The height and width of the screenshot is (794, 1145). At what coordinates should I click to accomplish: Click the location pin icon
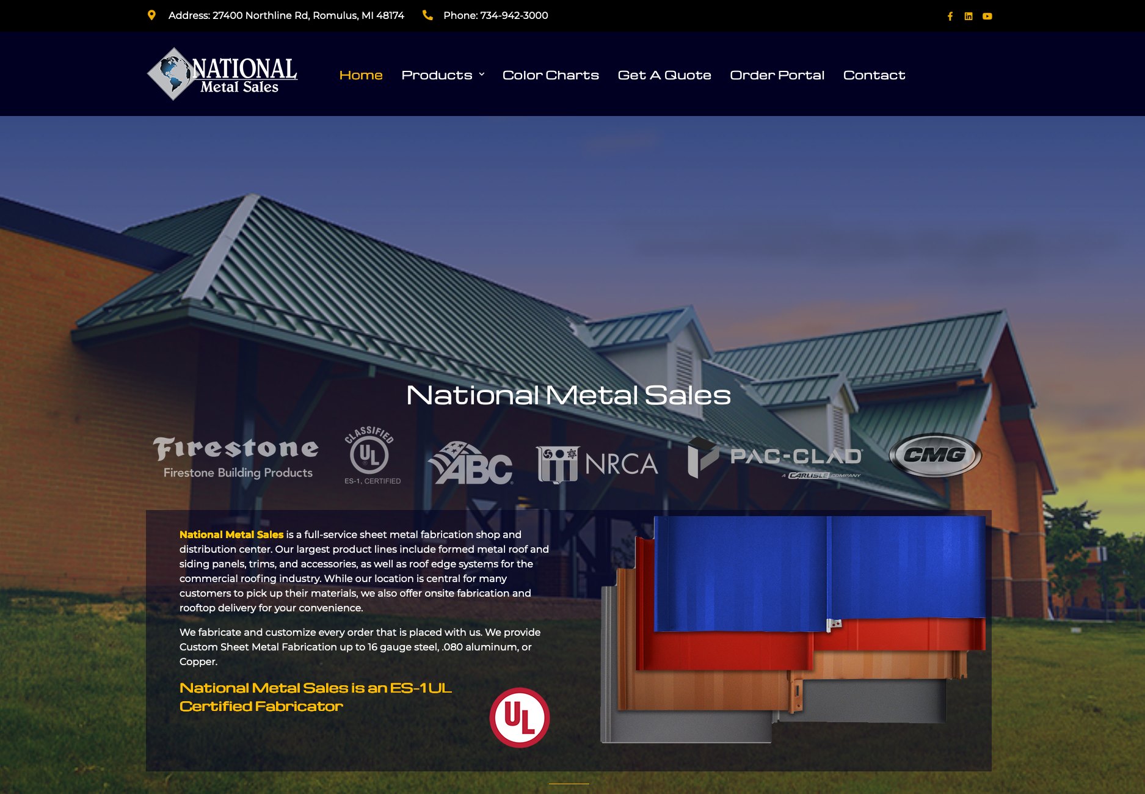[151, 15]
